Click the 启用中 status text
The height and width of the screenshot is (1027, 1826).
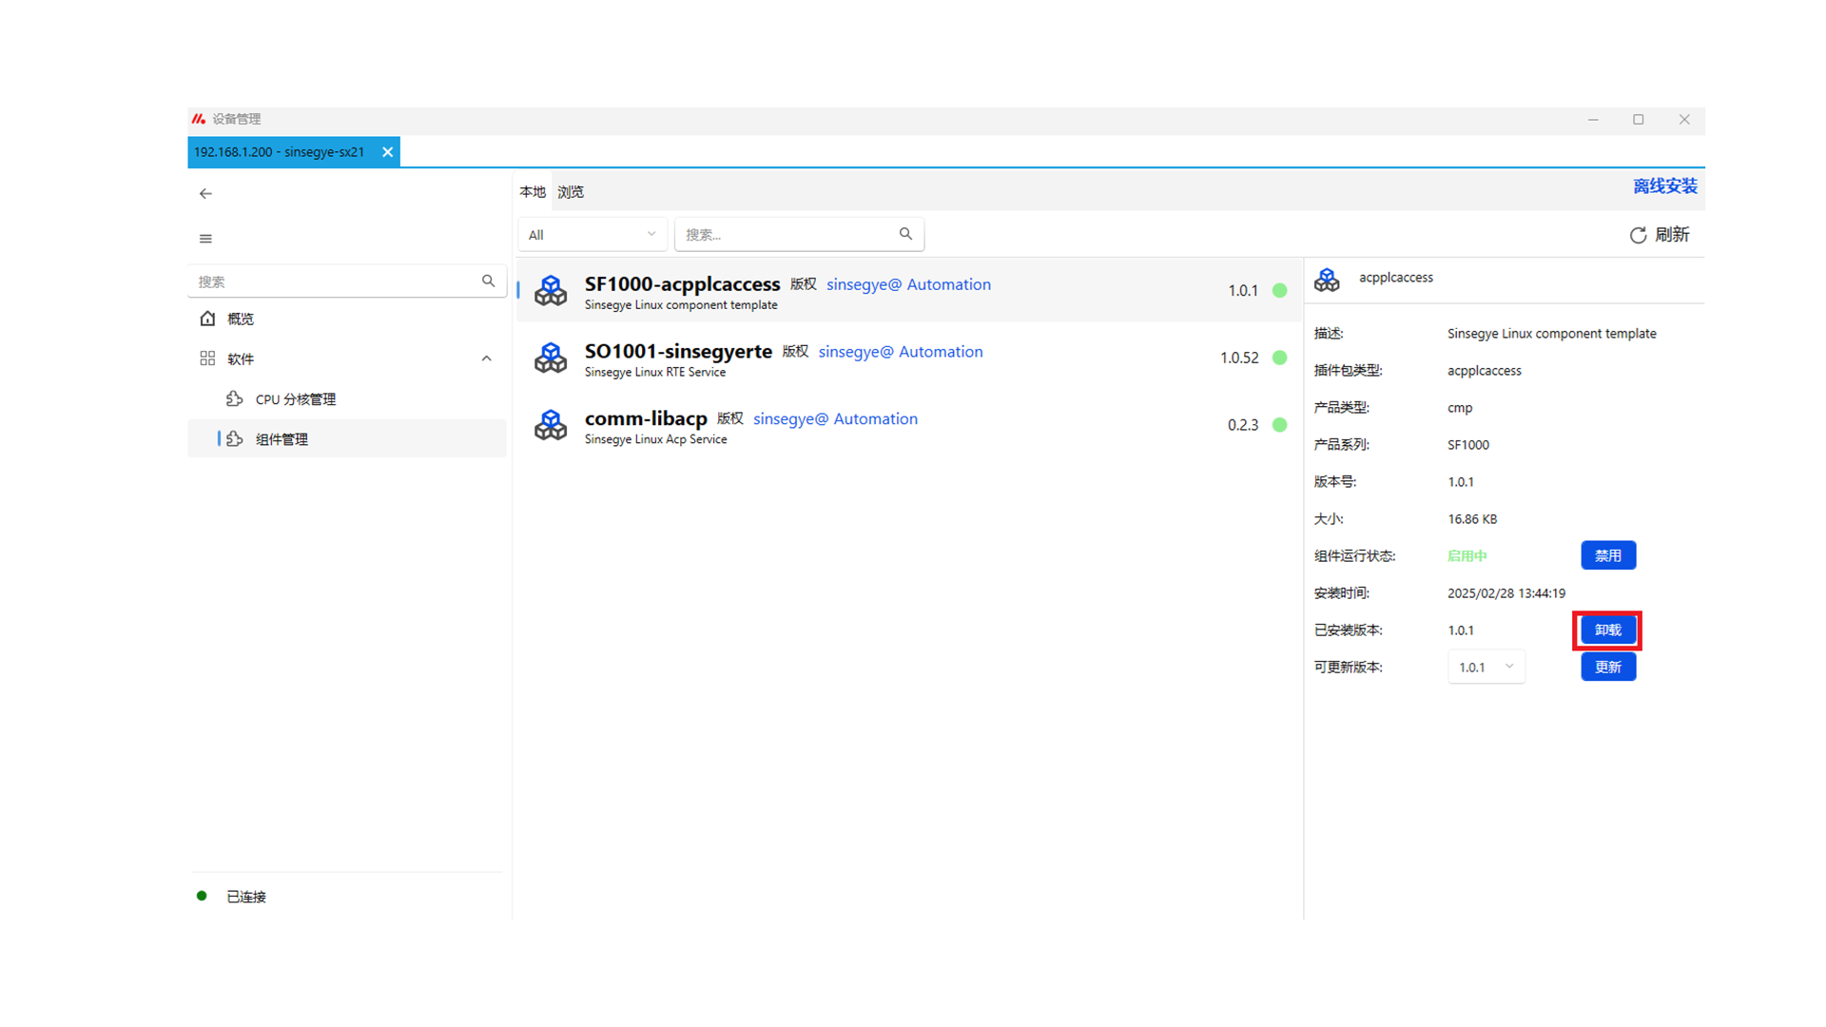point(1467,556)
